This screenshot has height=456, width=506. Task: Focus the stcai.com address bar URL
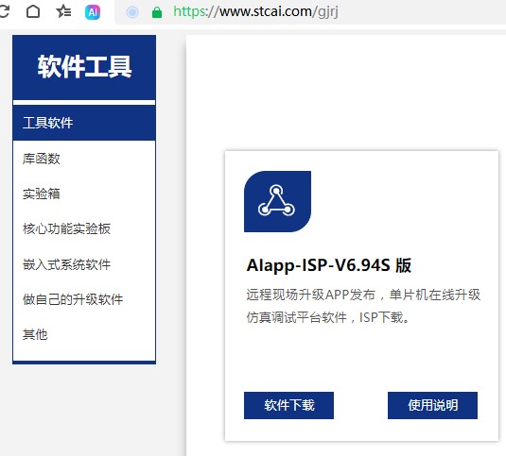coord(255,12)
